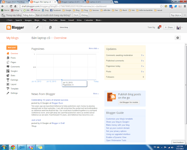
Task: Click the Template paint-roller icon
Action: click(8, 89)
